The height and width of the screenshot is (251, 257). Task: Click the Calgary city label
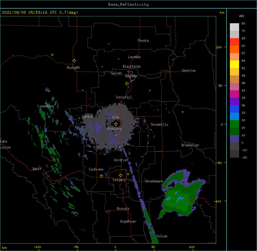tap(119, 180)
